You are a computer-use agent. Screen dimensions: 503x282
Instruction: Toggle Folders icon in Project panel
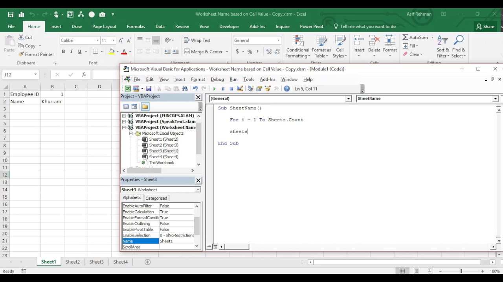tap(145, 107)
